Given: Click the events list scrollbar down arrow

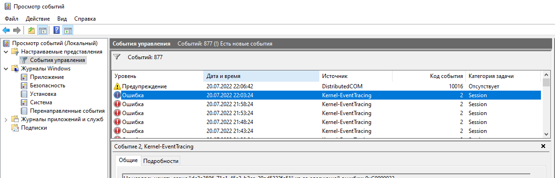Looking at the screenshot, I should tap(546, 134).
